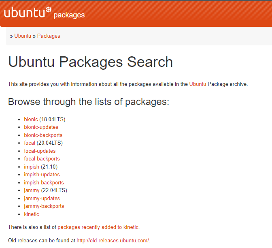Open the Ubuntu breadcrumb link
Image resolution: width=272 pixels, height=248 pixels.
(23, 36)
